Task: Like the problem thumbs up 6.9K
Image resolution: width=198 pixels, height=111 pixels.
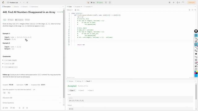Action: [5, 108]
